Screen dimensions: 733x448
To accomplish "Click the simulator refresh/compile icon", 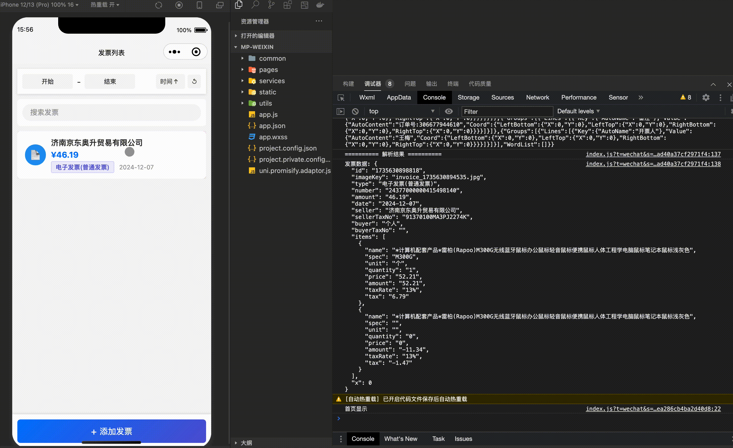I will 159,5.
